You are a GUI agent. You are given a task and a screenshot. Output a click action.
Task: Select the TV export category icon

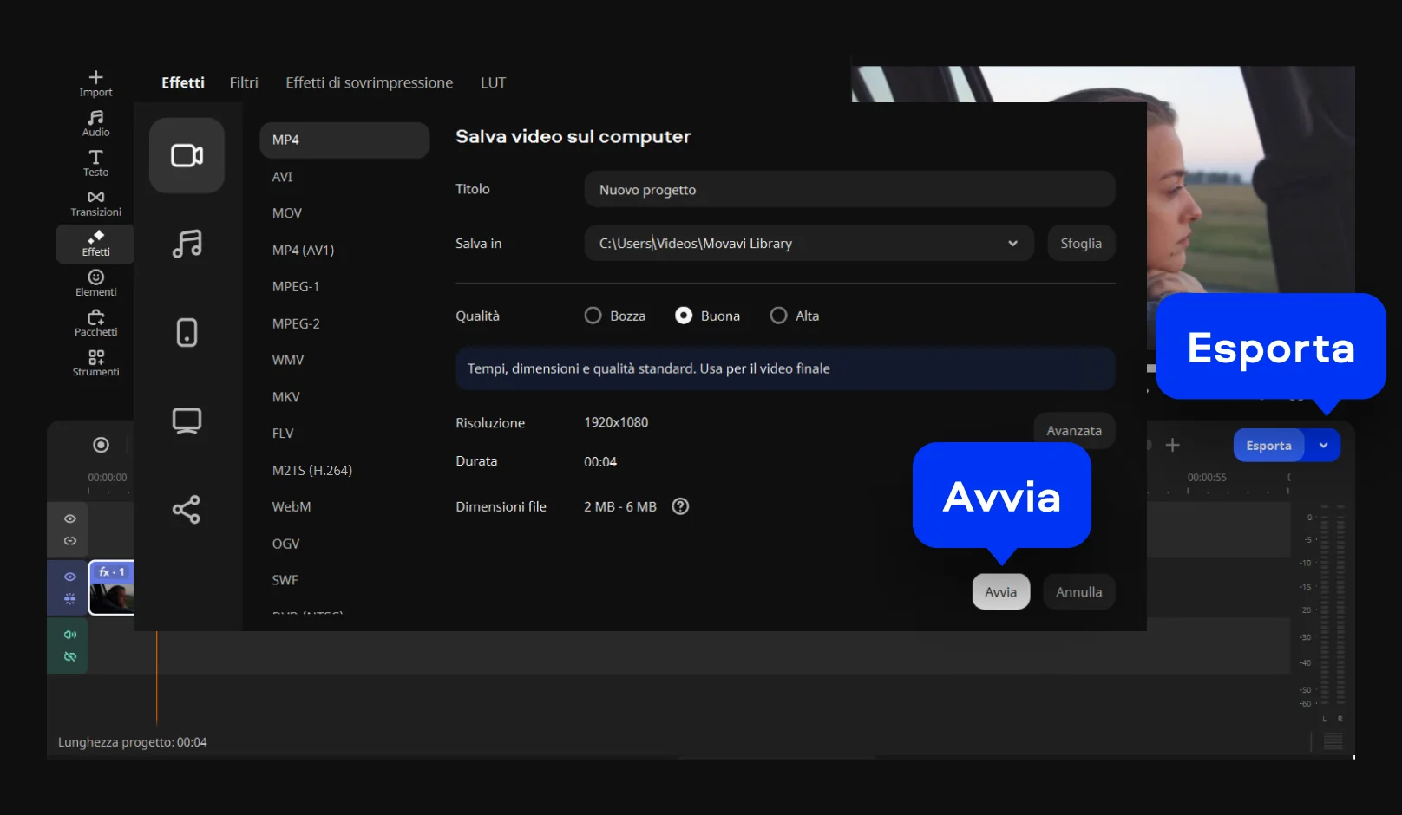click(x=187, y=421)
